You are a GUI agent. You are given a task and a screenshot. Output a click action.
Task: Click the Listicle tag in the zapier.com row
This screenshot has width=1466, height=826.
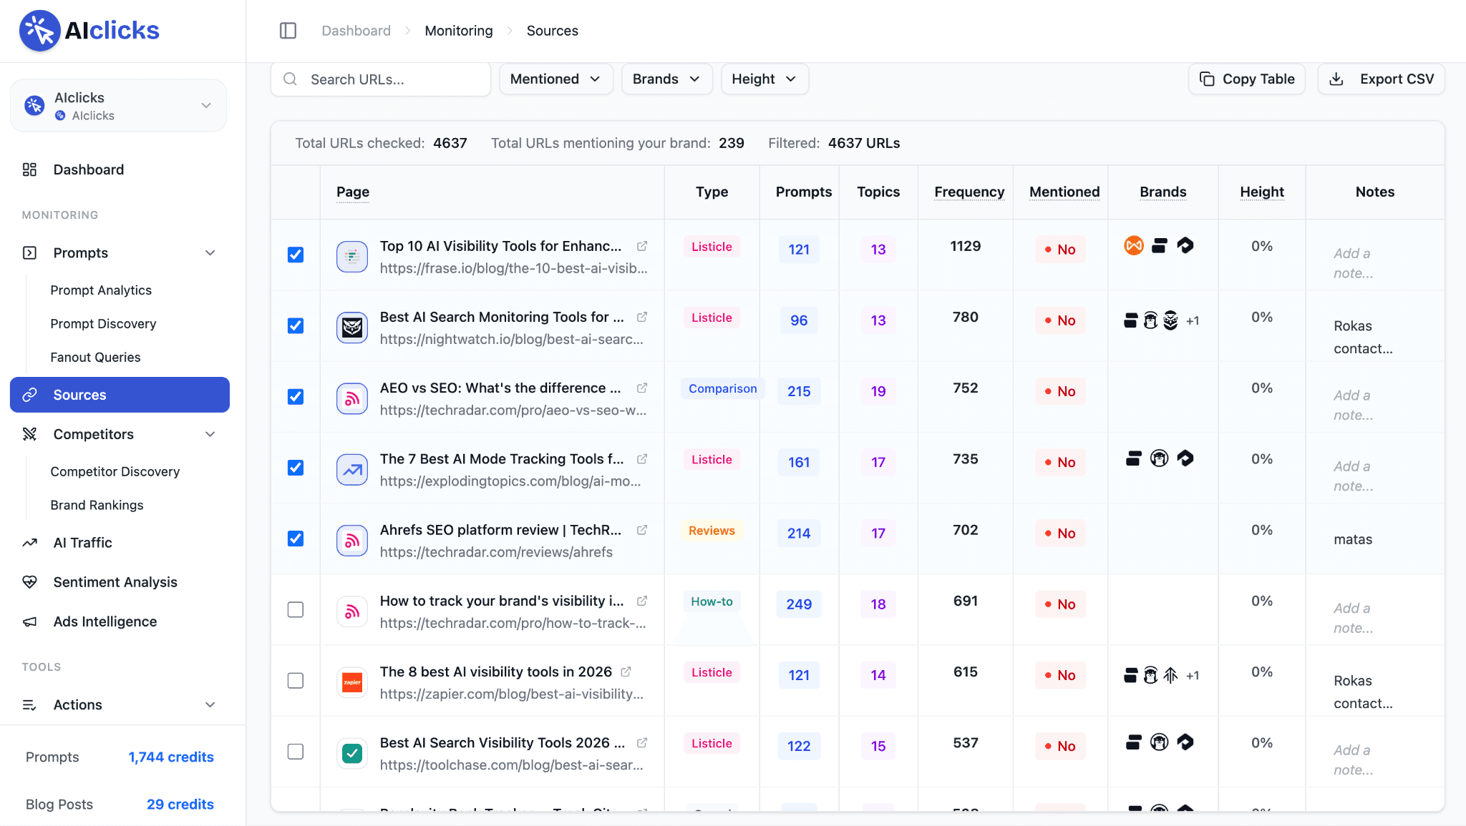tap(712, 672)
